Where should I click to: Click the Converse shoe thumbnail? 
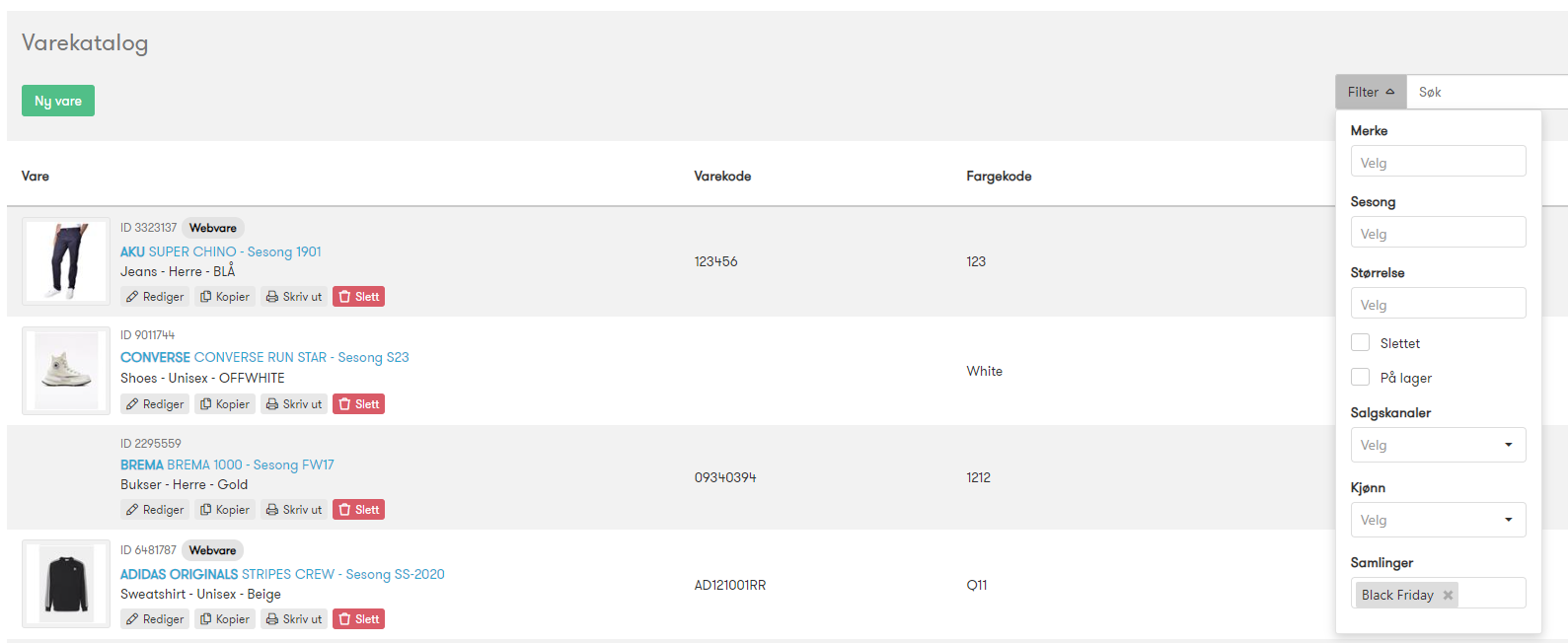click(66, 371)
